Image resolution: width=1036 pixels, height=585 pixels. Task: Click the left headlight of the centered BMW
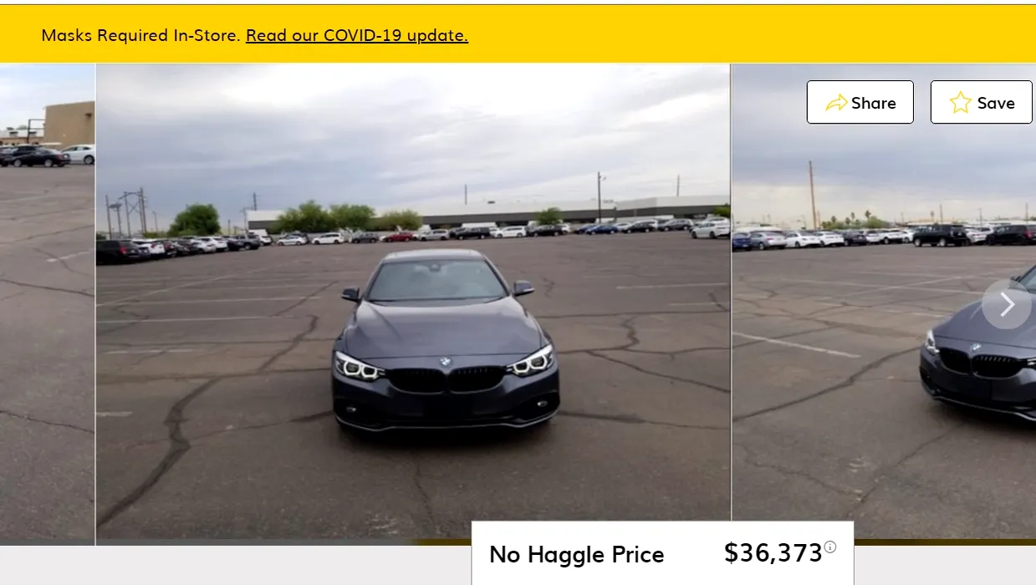[358, 366]
